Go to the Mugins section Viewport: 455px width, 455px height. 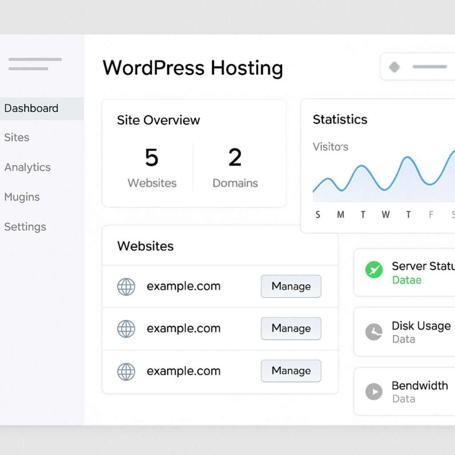tap(22, 197)
